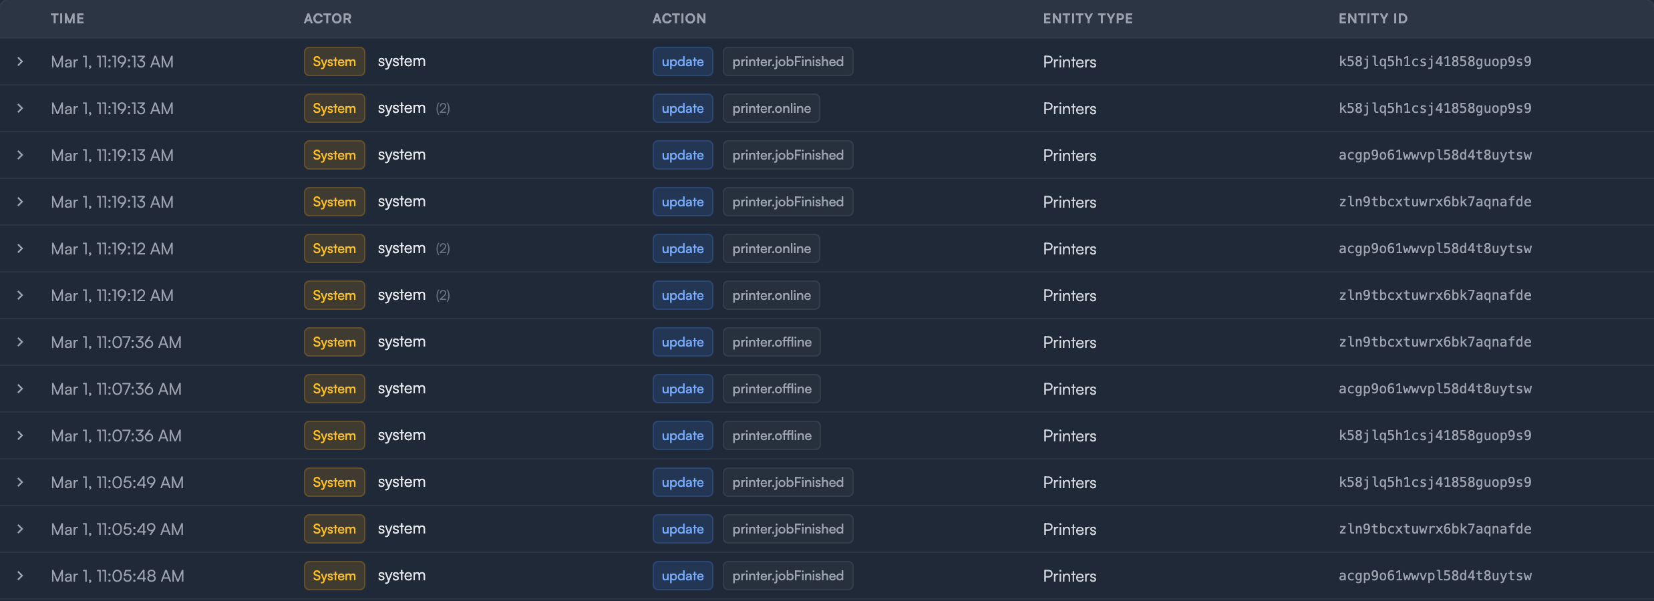1654x601 pixels.
Task: Expand the 11:07:36 AM printer.offline row
Action: tap(19, 342)
